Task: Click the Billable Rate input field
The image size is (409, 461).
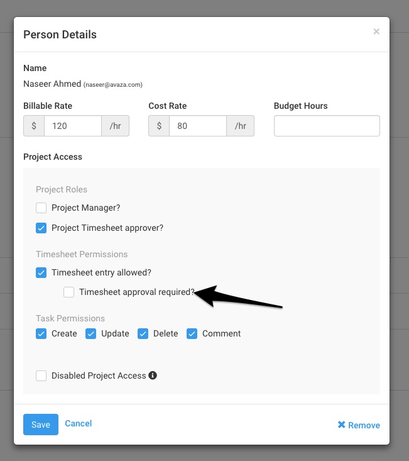Action: click(x=73, y=126)
